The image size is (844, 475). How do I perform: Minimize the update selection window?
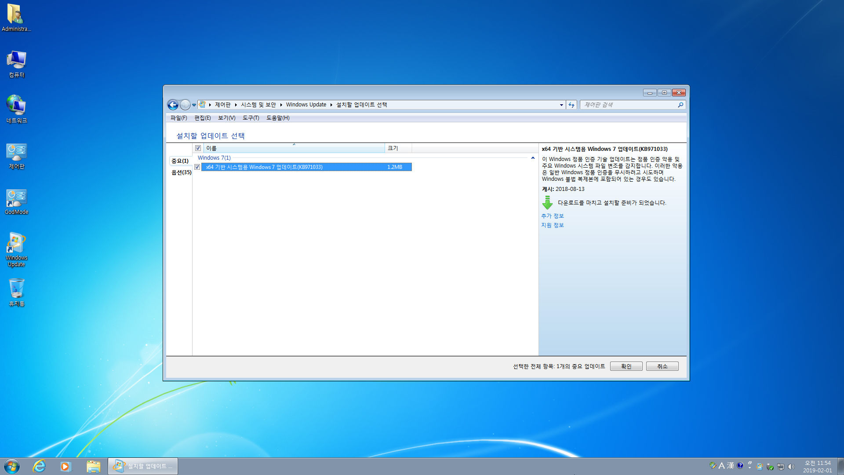point(650,93)
